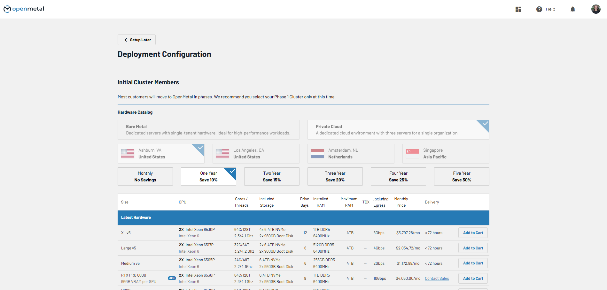
Task: Choose Ashburn, VA location
Action: coord(161,154)
